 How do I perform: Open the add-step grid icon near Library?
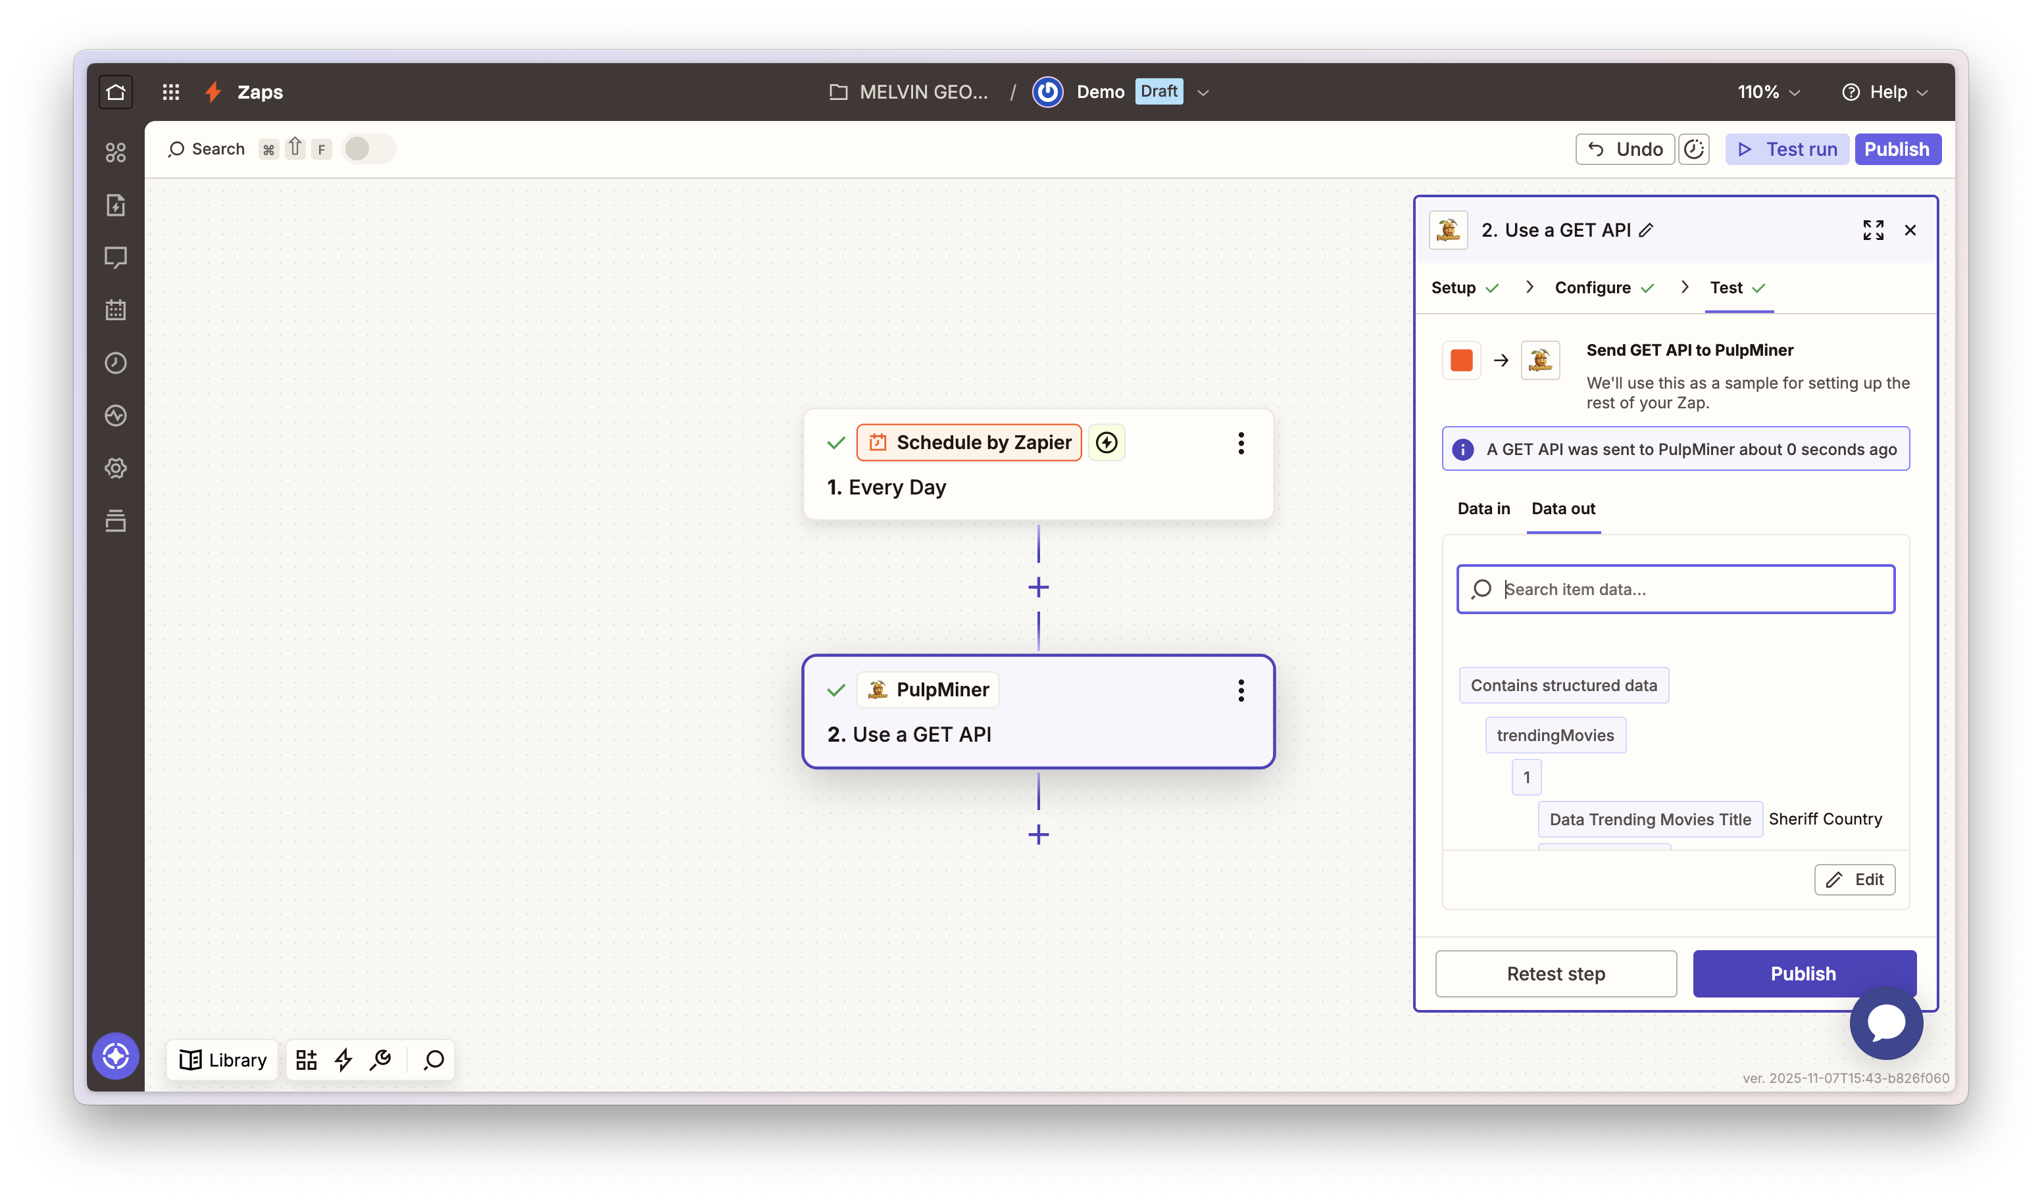click(x=307, y=1059)
